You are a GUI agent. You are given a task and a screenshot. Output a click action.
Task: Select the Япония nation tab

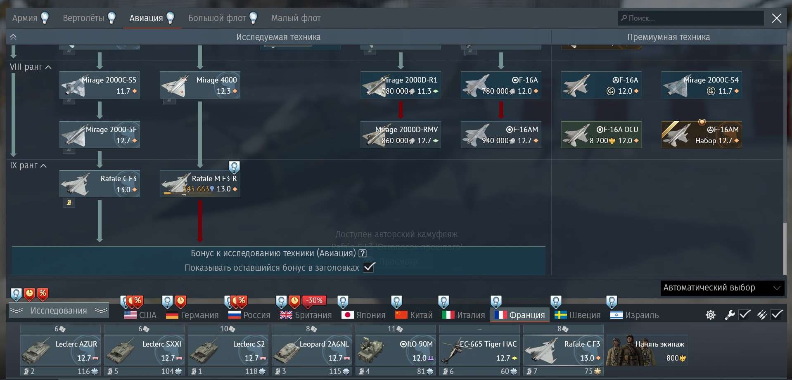[x=363, y=315]
